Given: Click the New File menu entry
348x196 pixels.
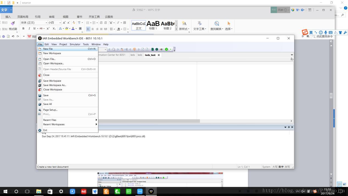Looking at the screenshot, I should pos(68,49).
